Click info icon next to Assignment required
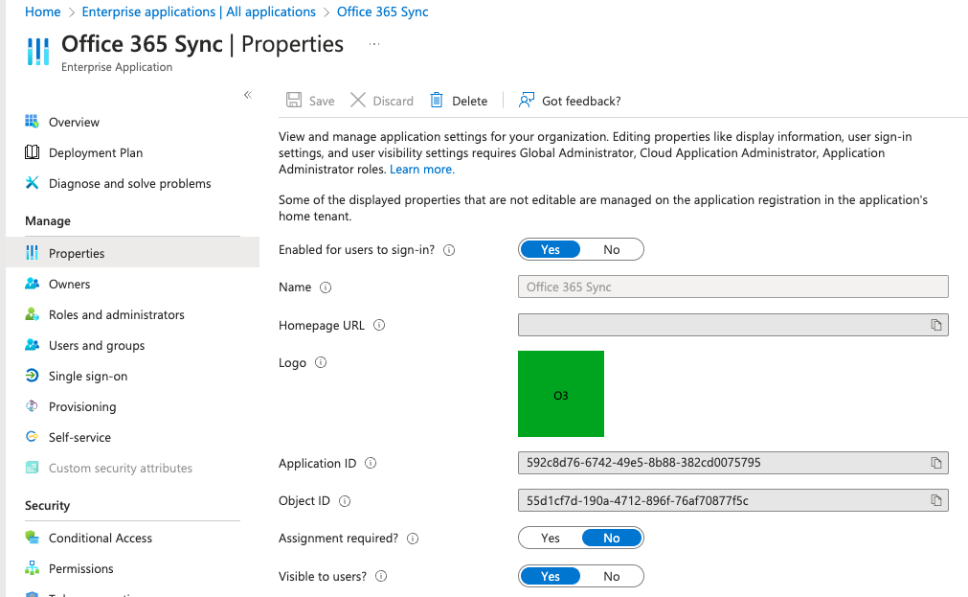The width and height of the screenshot is (968, 597). tap(413, 539)
